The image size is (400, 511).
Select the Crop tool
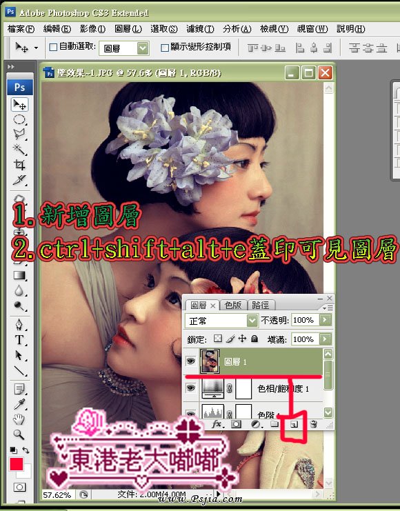(x=19, y=165)
